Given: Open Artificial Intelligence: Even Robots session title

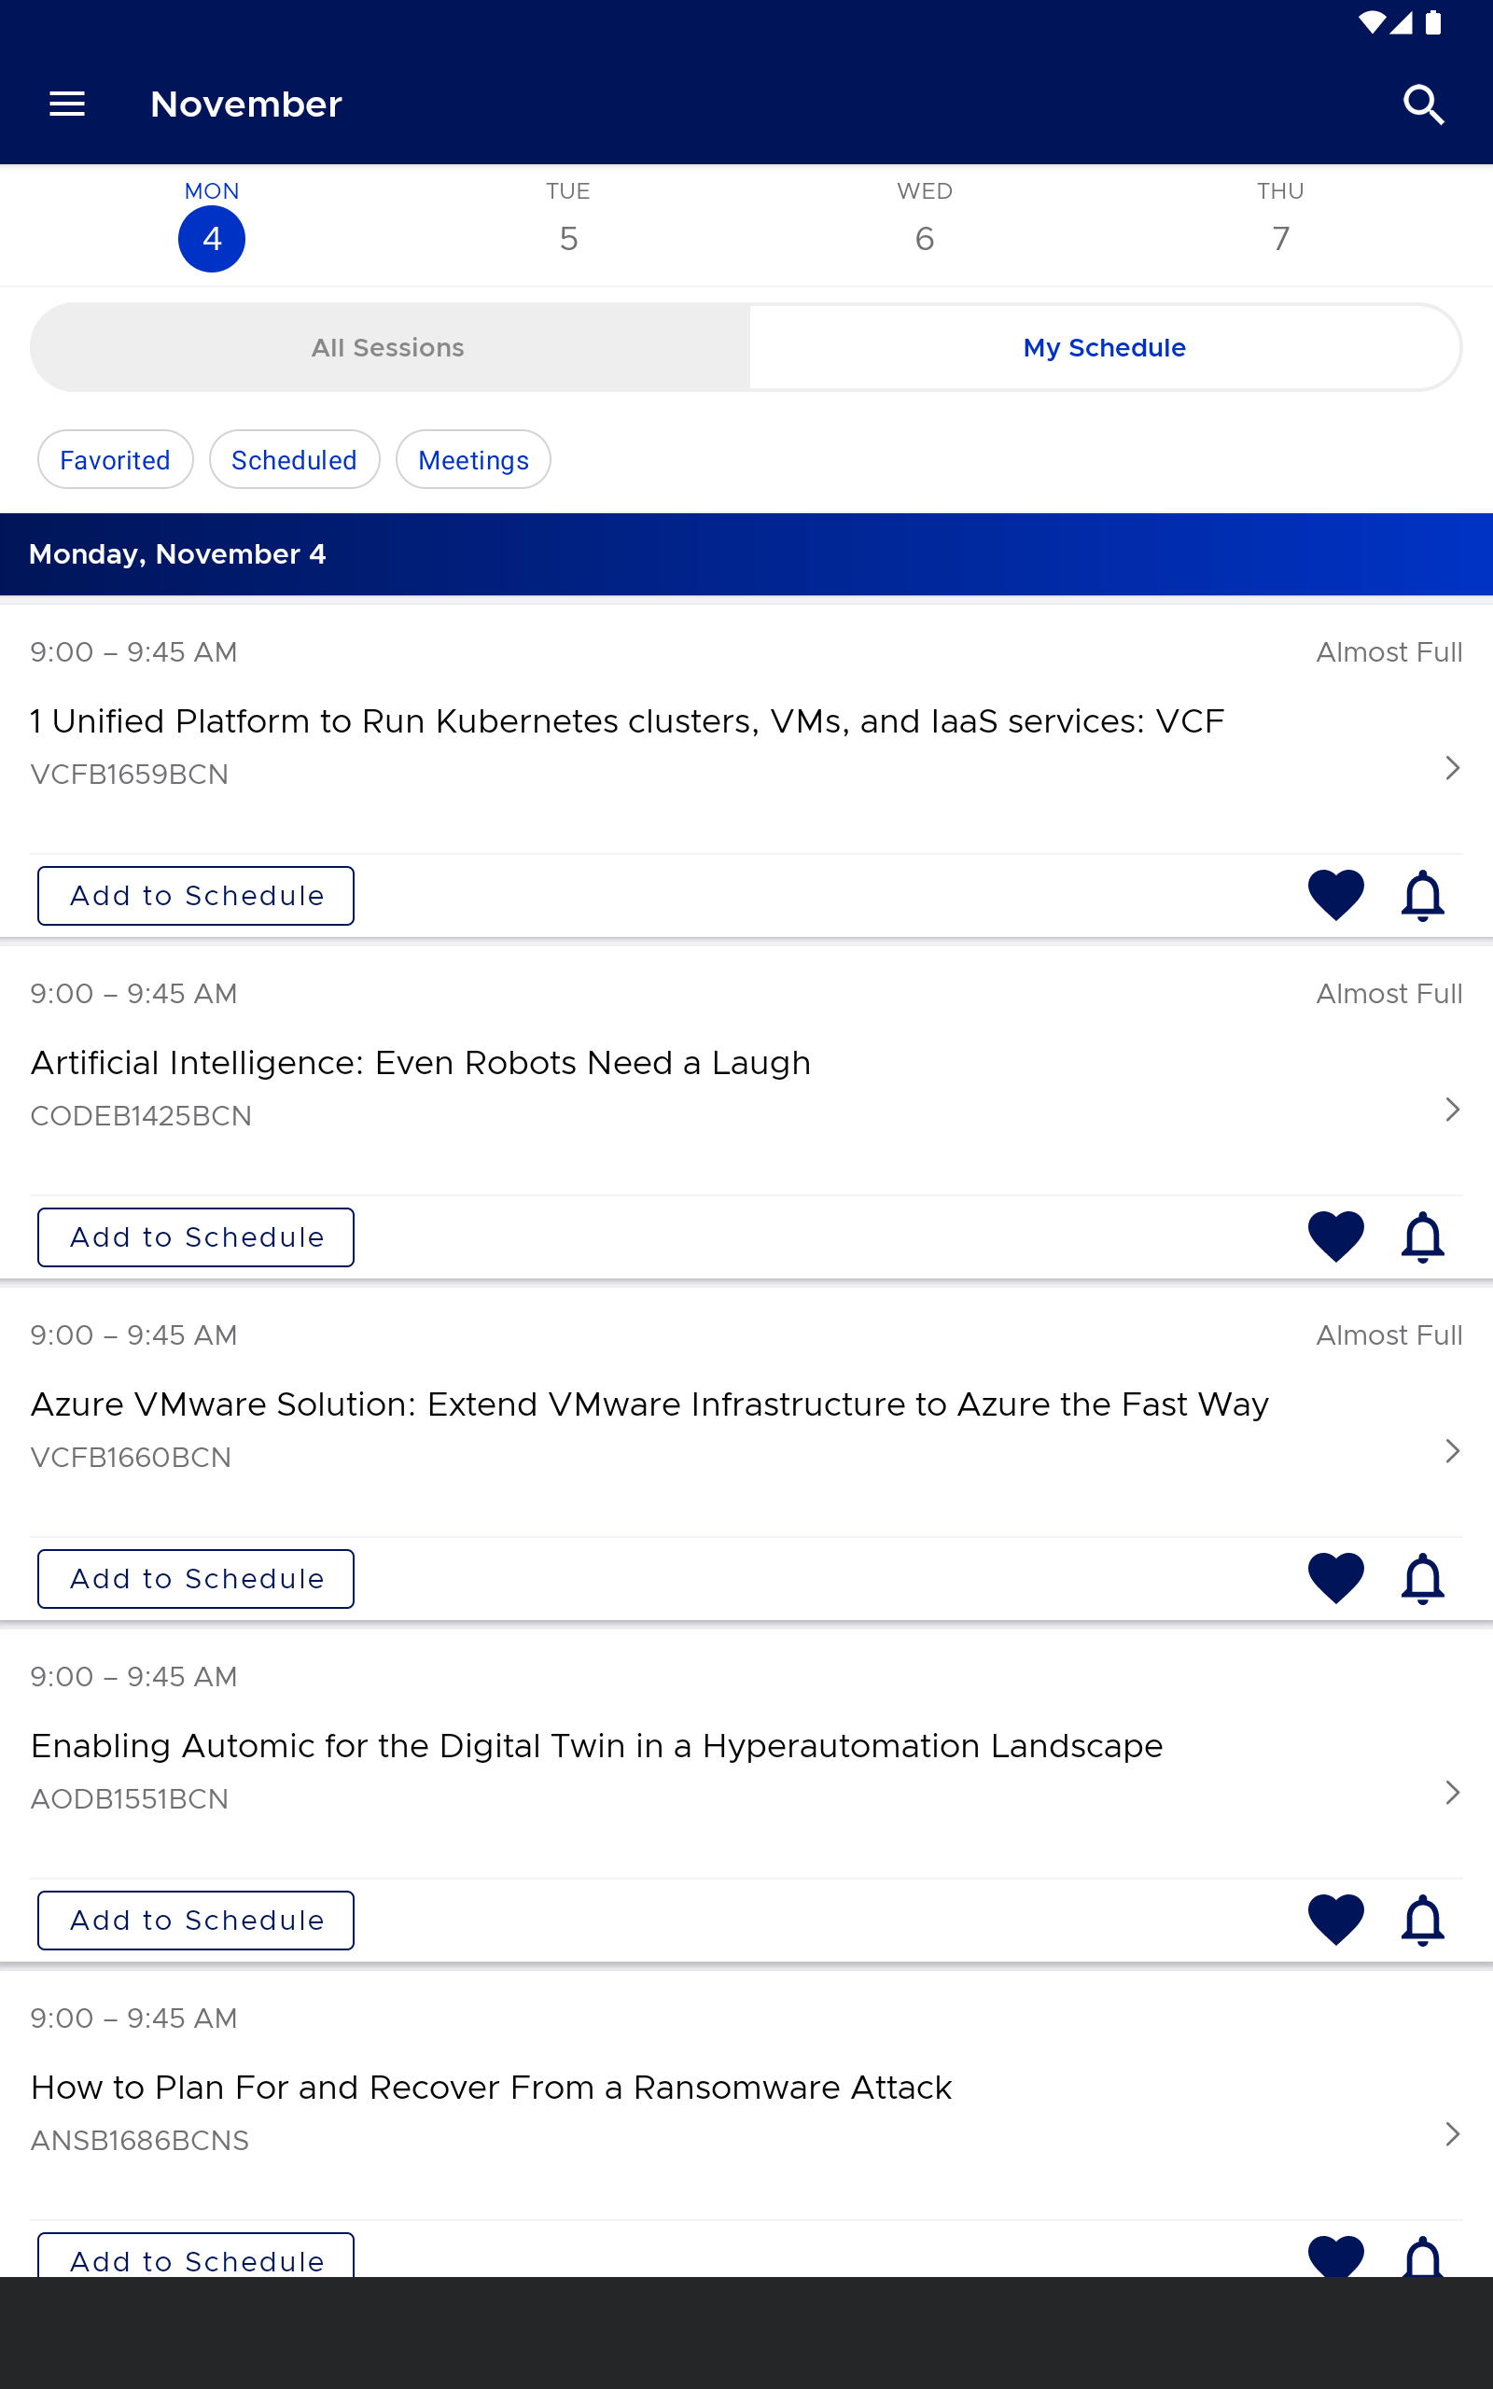Looking at the screenshot, I should pyautogui.click(x=421, y=1062).
